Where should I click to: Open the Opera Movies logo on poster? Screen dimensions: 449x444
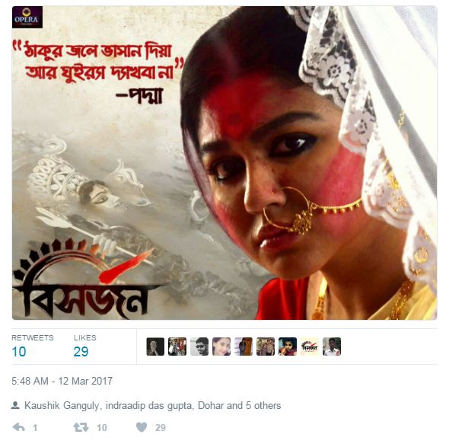click(27, 18)
